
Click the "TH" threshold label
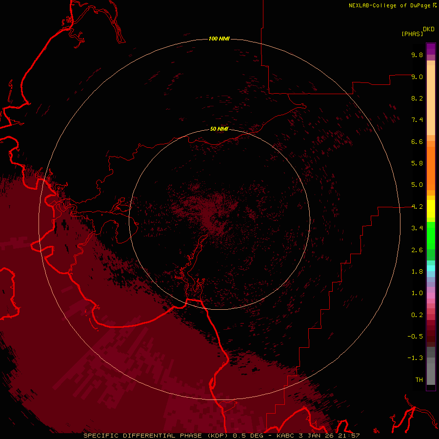pos(419,380)
